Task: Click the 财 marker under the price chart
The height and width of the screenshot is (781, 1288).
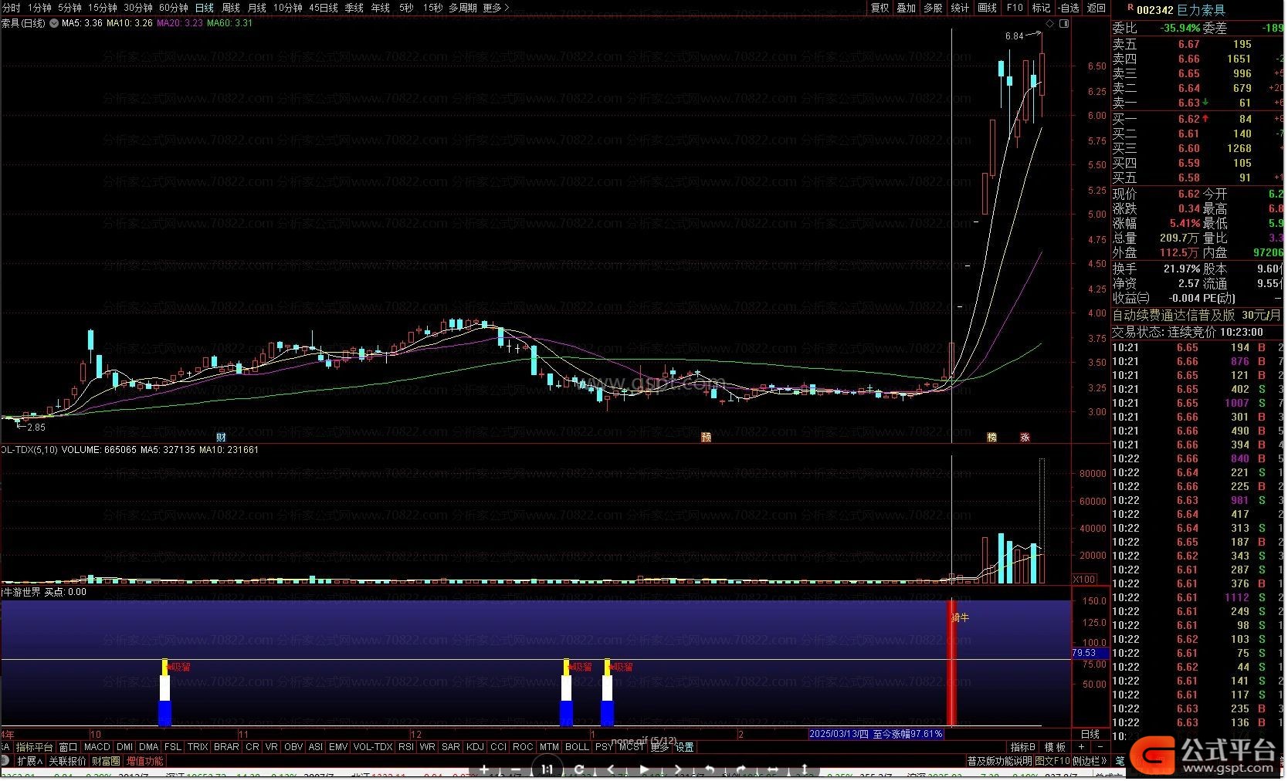Action: tap(221, 438)
